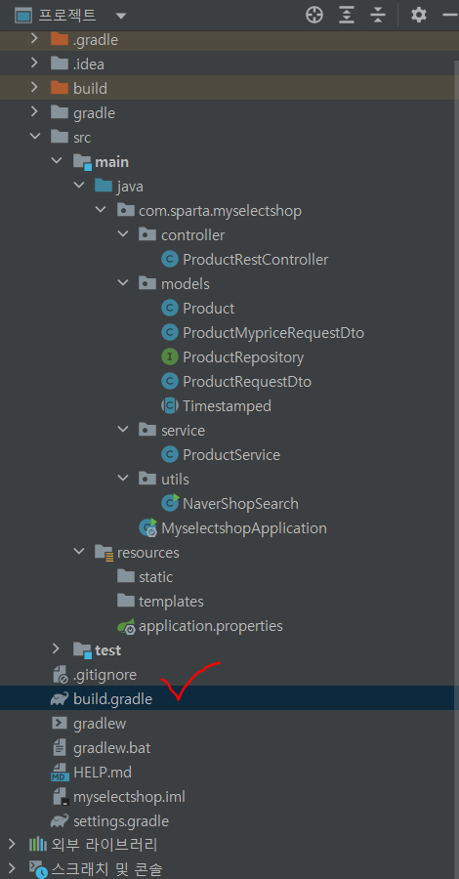This screenshot has height=879, width=459.
Task: Click the NaverShopSearch runnable class icon
Action: pyautogui.click(x=170, y=503)
